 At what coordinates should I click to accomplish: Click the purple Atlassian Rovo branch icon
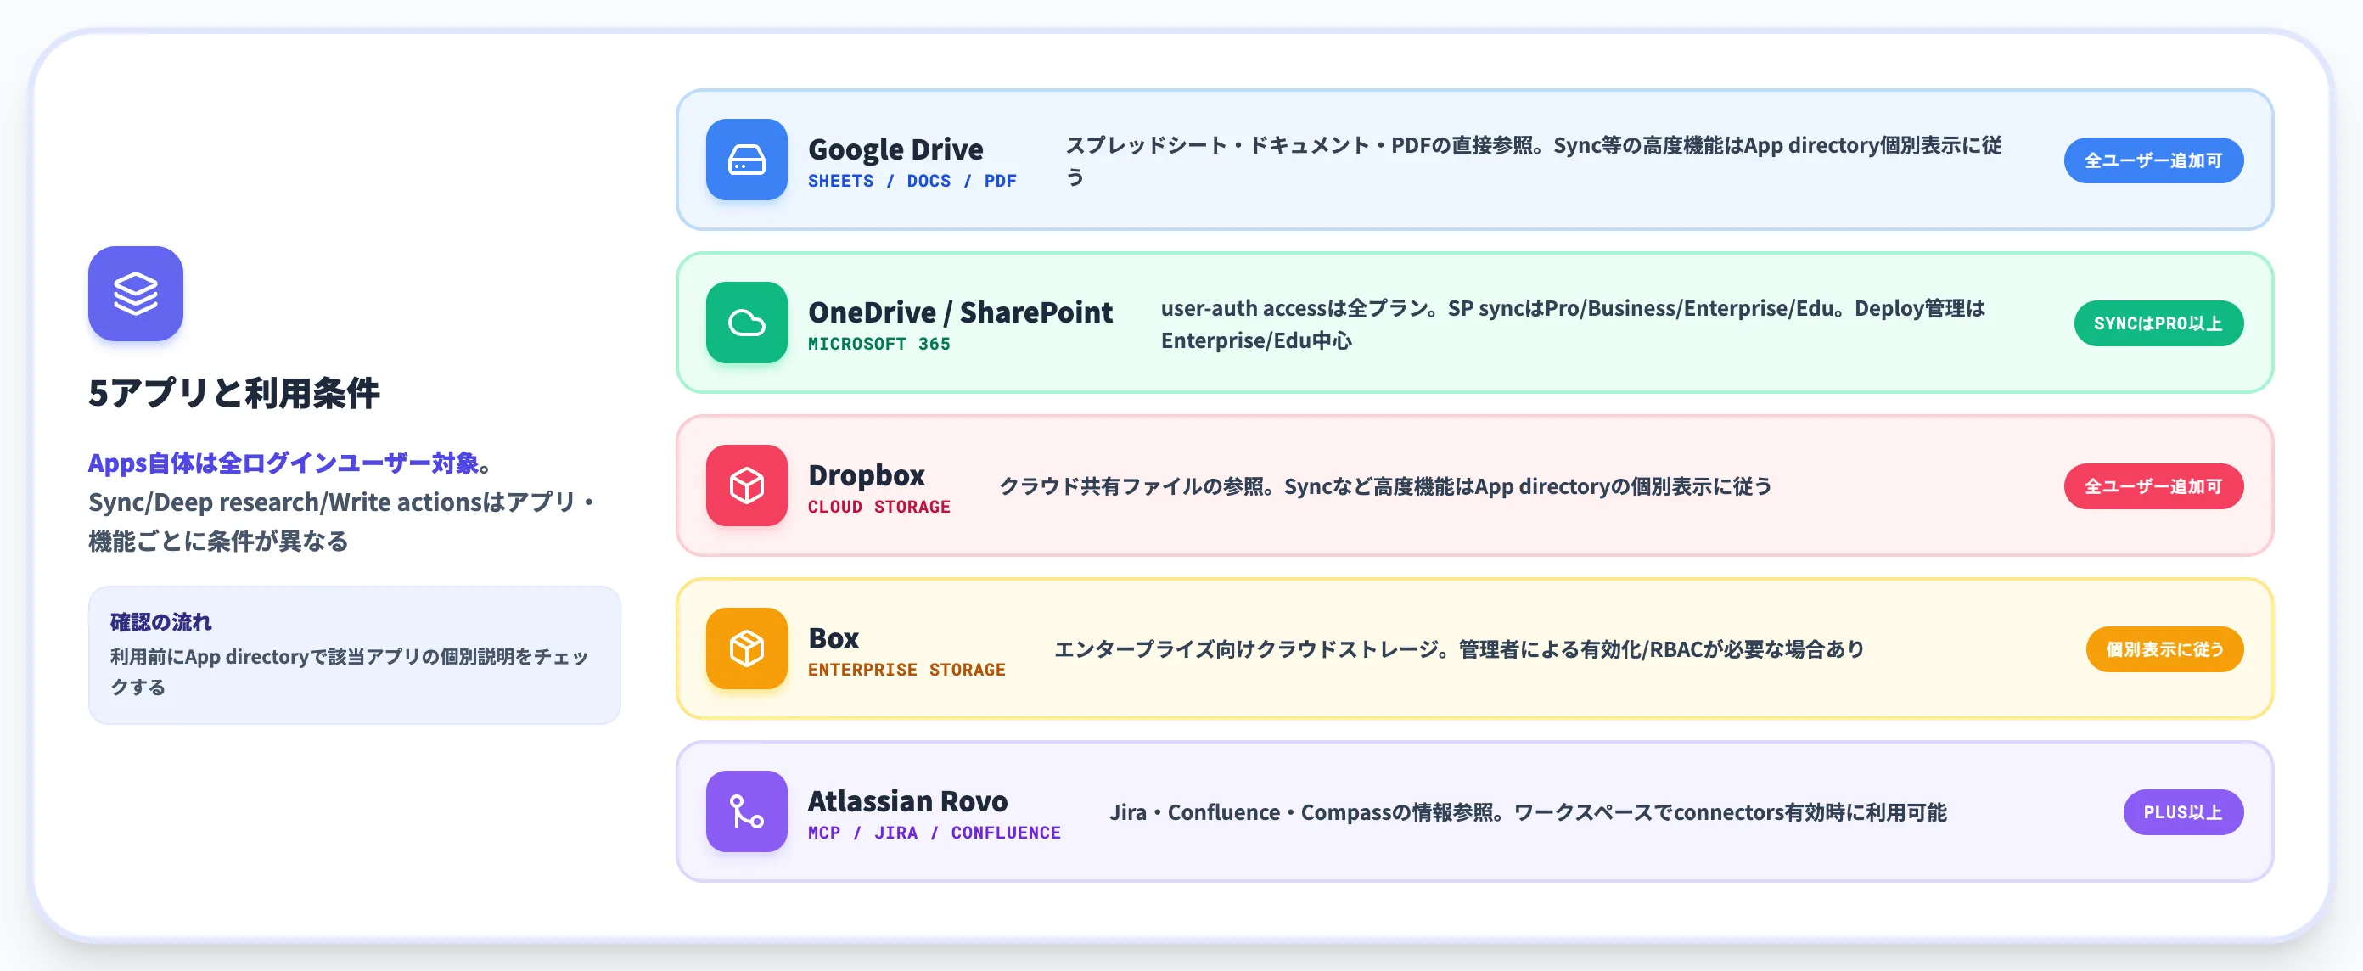coord(747,811)
